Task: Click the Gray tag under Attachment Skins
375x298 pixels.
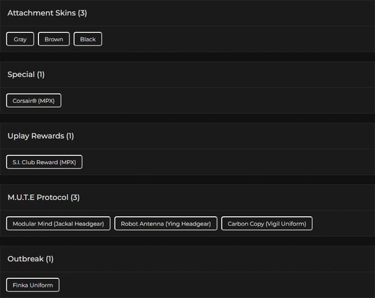Action: (20, 39)
